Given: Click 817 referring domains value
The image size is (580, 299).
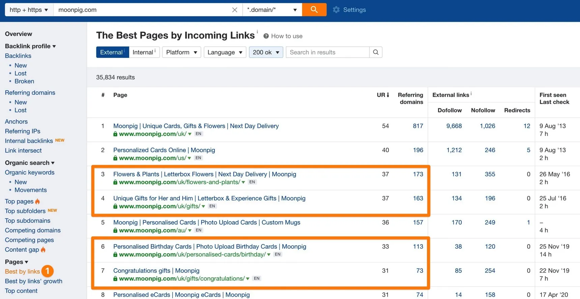Looking at the screenshot, I should (x=418, y=126).
